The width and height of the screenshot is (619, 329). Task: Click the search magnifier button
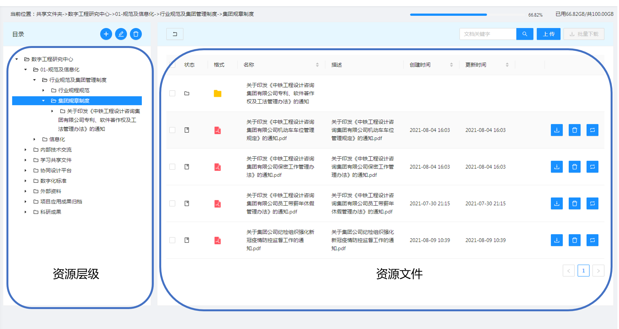[525, 34]
